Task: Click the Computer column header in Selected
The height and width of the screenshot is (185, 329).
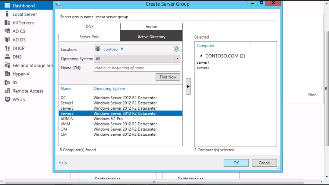Action: 206,46
